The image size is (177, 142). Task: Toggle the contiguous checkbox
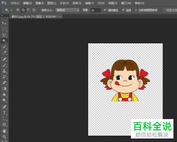[123, 10]
